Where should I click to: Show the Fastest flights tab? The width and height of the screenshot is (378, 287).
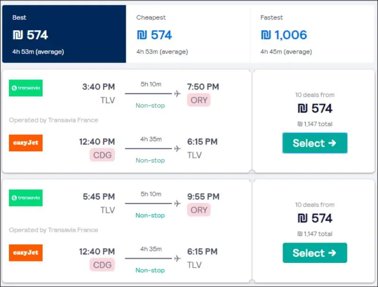pyautogui.click(x=312, y=34)
